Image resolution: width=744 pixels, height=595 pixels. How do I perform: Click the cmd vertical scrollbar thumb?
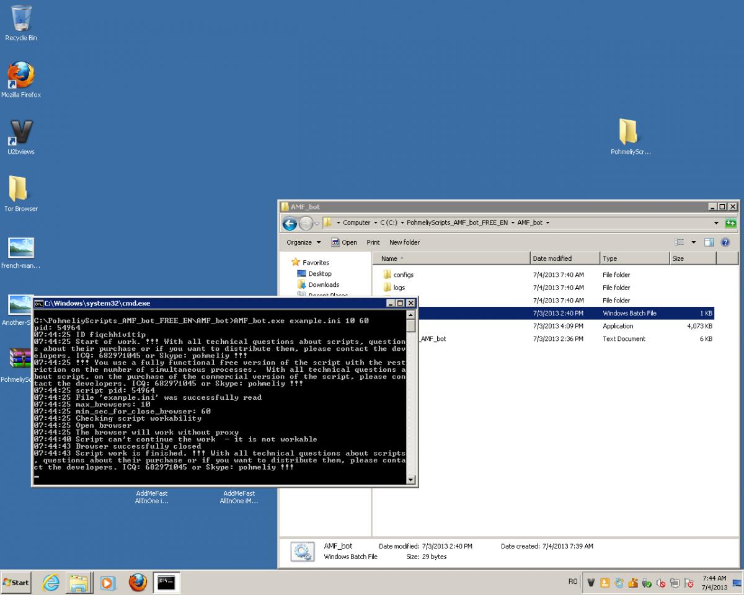[x=411, y=327]
